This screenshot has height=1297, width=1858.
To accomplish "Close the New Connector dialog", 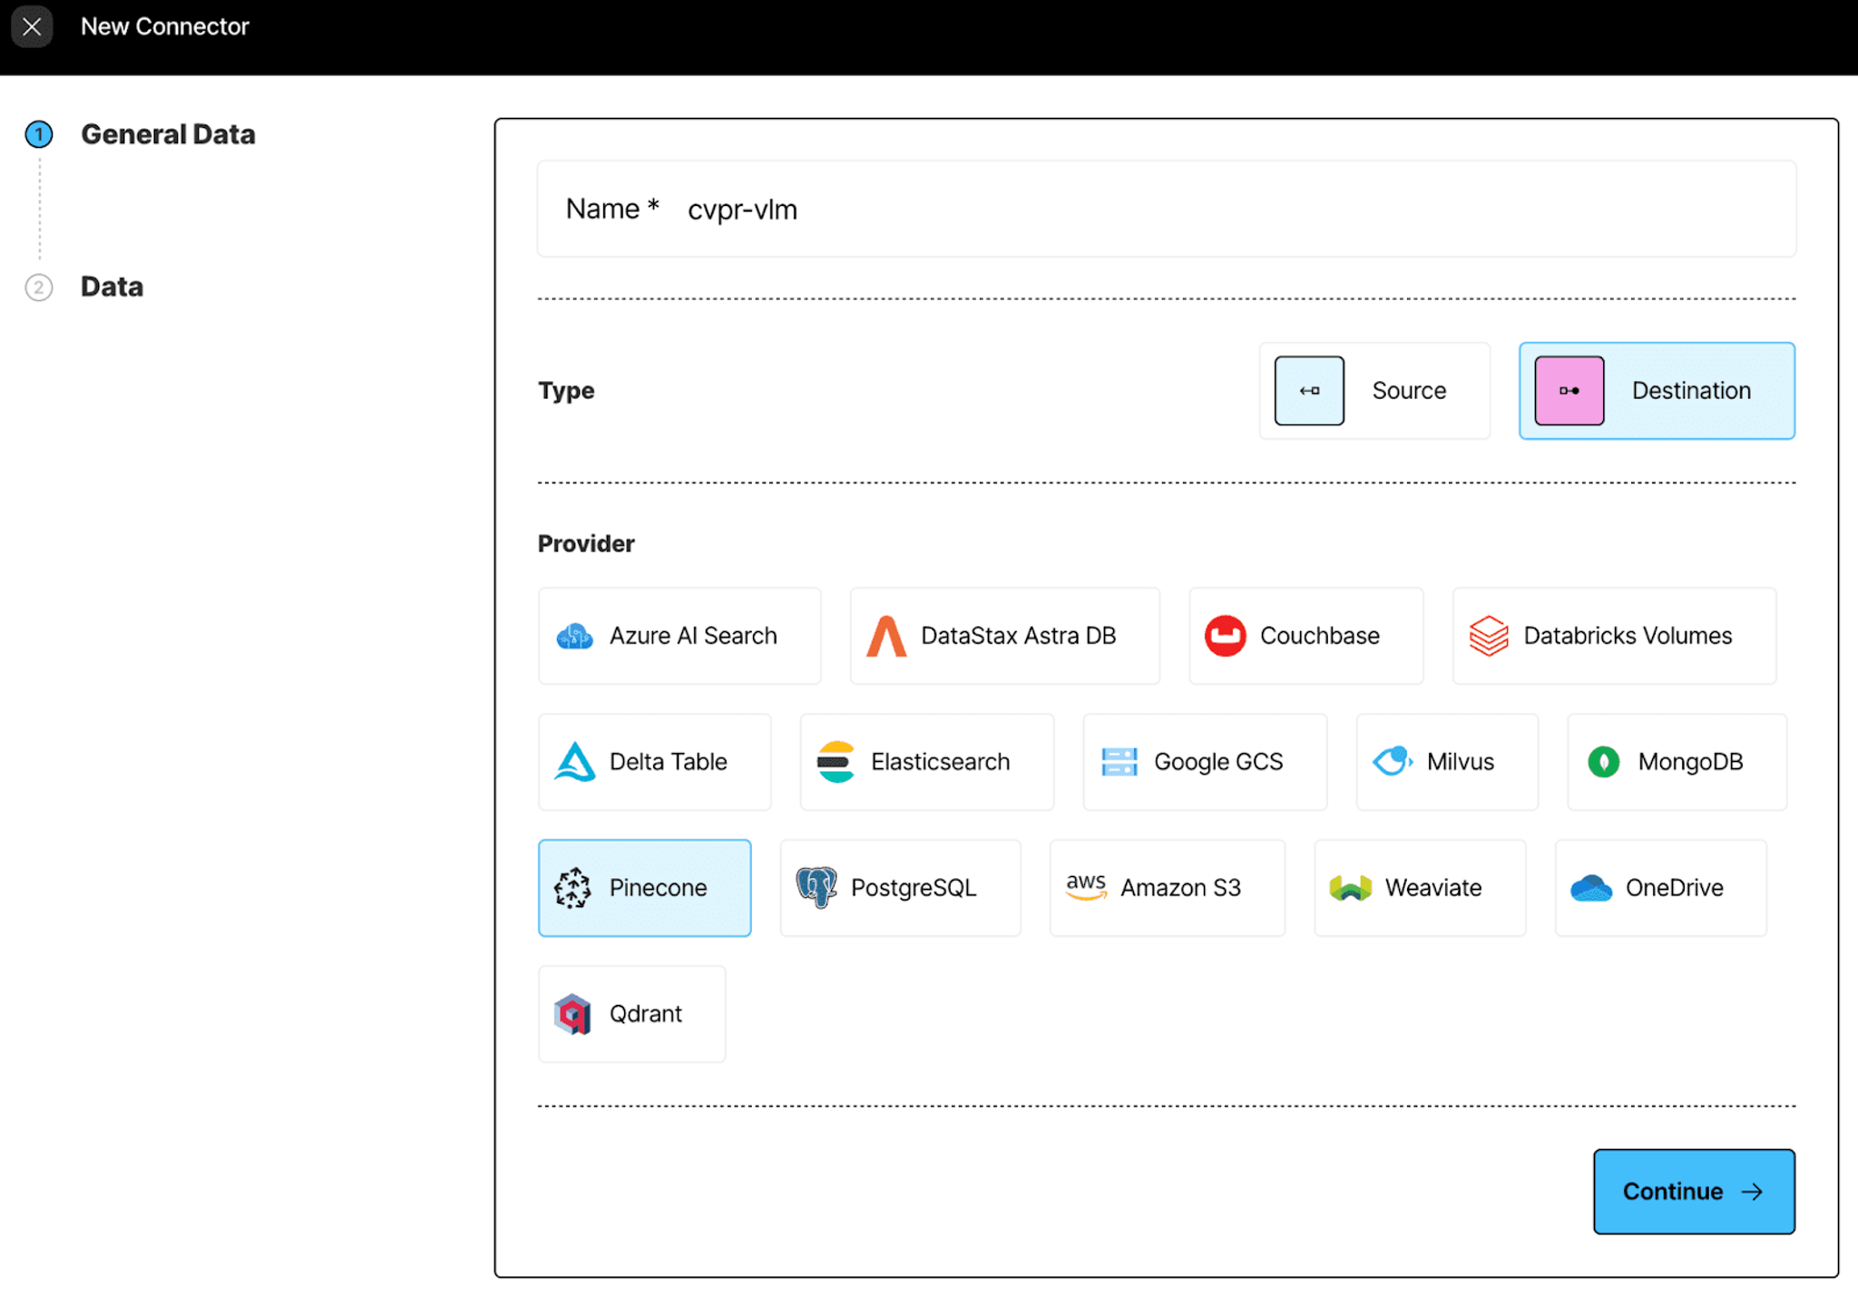I will click(x=32, y=27).
